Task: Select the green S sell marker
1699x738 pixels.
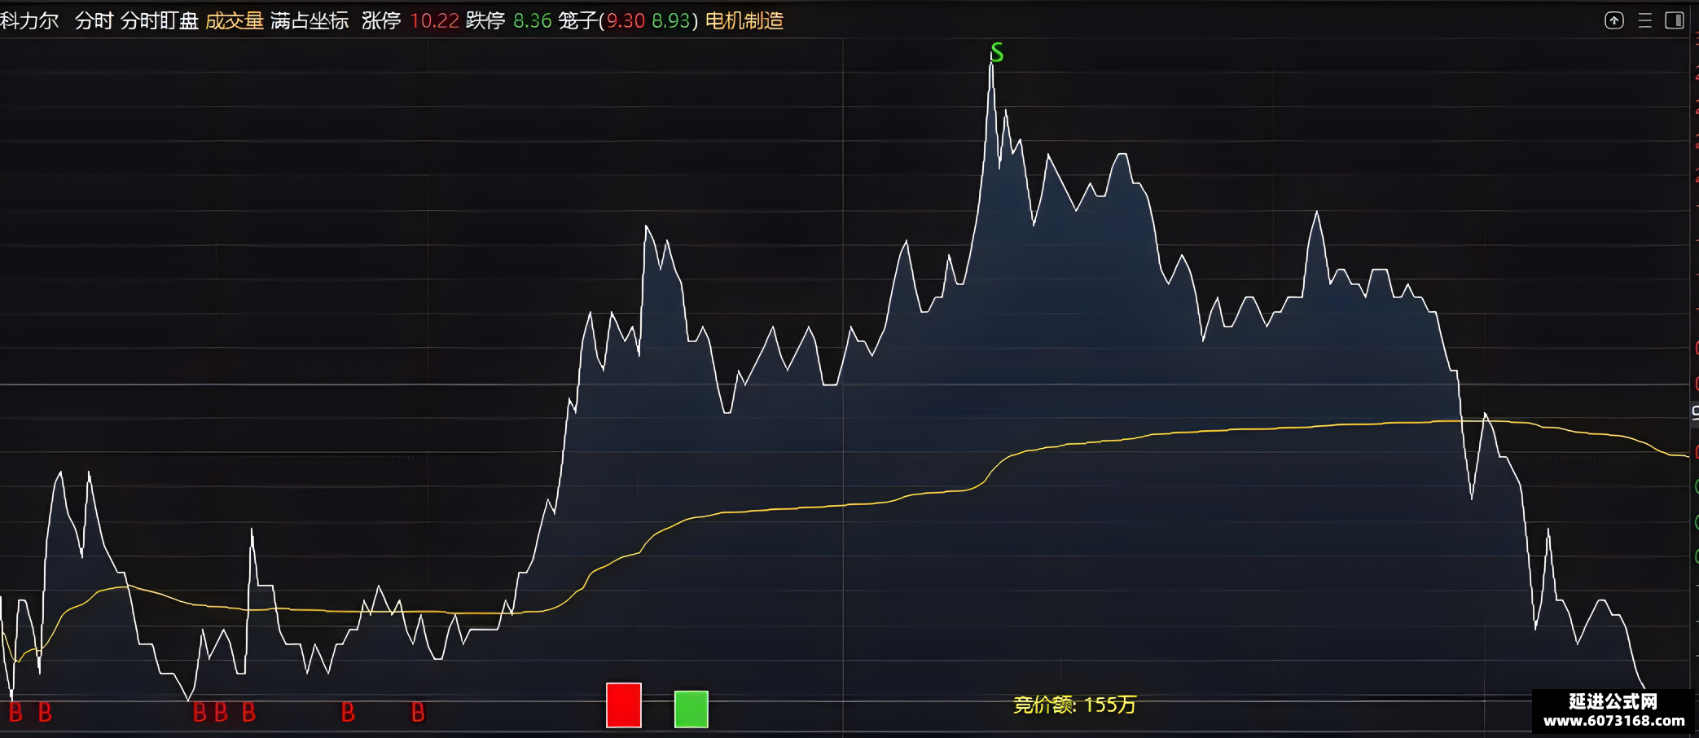Action: [997, 53]
